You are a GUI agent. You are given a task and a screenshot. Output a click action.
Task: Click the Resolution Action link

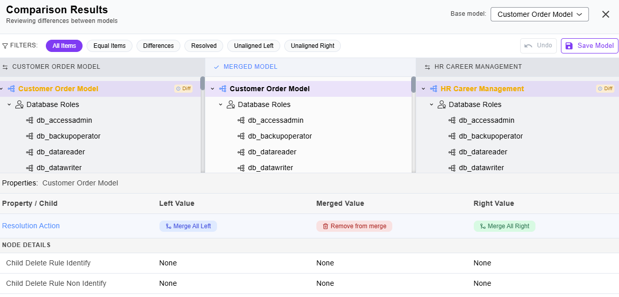click(31, 226)
